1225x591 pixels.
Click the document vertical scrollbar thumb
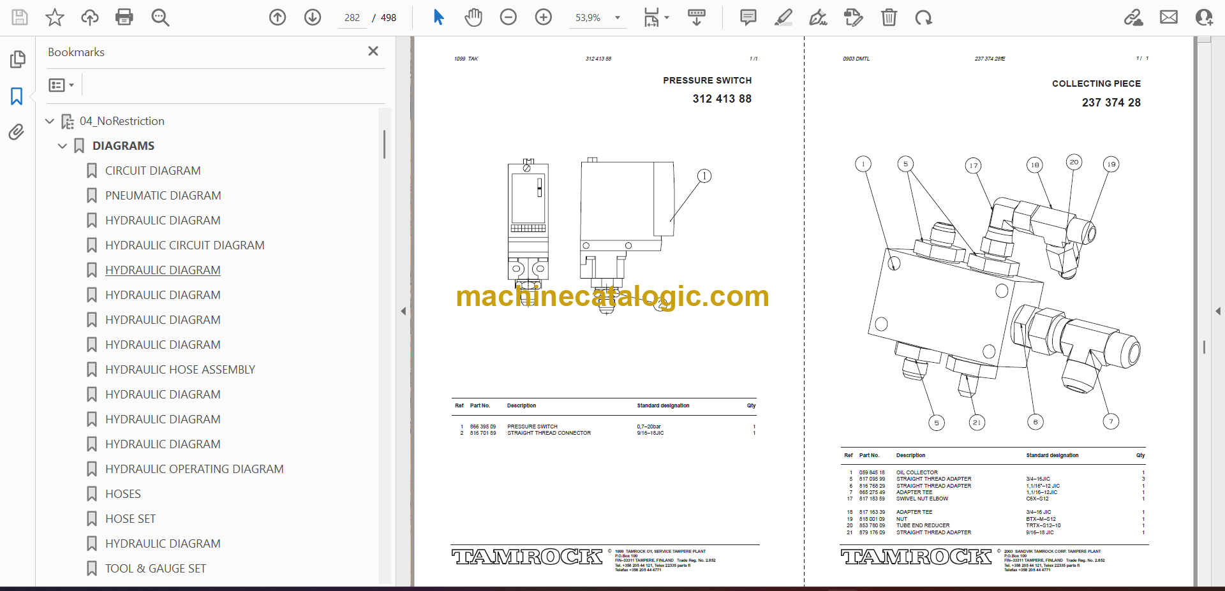[1204, 347]
